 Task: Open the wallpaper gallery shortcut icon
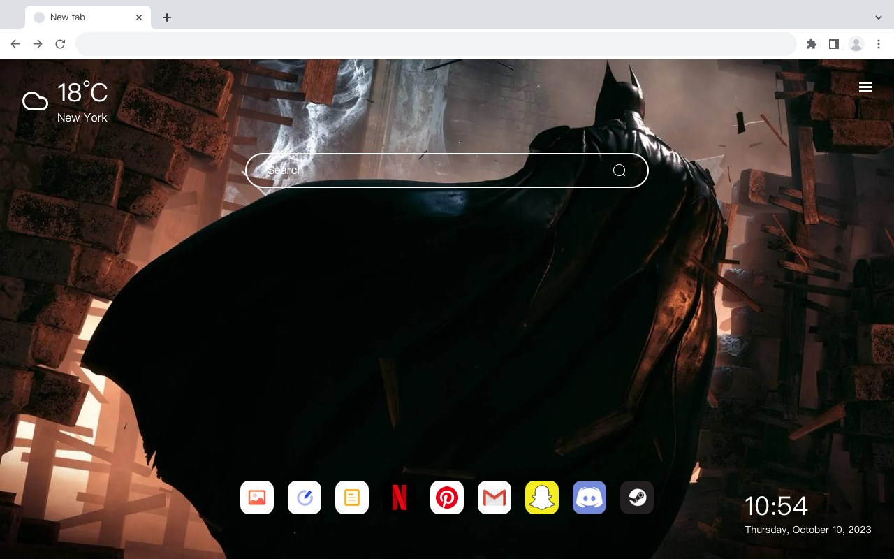257,498
